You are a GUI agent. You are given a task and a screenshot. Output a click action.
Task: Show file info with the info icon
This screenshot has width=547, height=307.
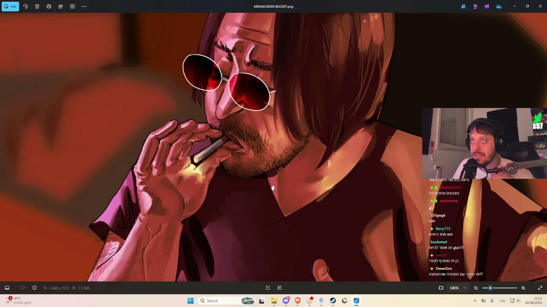35,288
